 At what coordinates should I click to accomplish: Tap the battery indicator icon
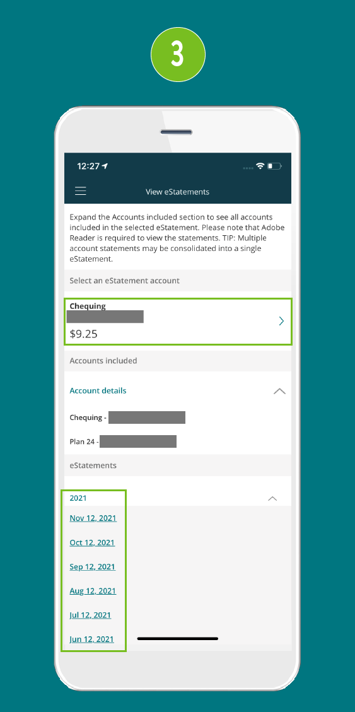click(275, 166)
